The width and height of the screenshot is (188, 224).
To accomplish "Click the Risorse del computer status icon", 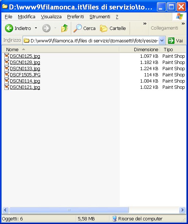I will (114, 219).
